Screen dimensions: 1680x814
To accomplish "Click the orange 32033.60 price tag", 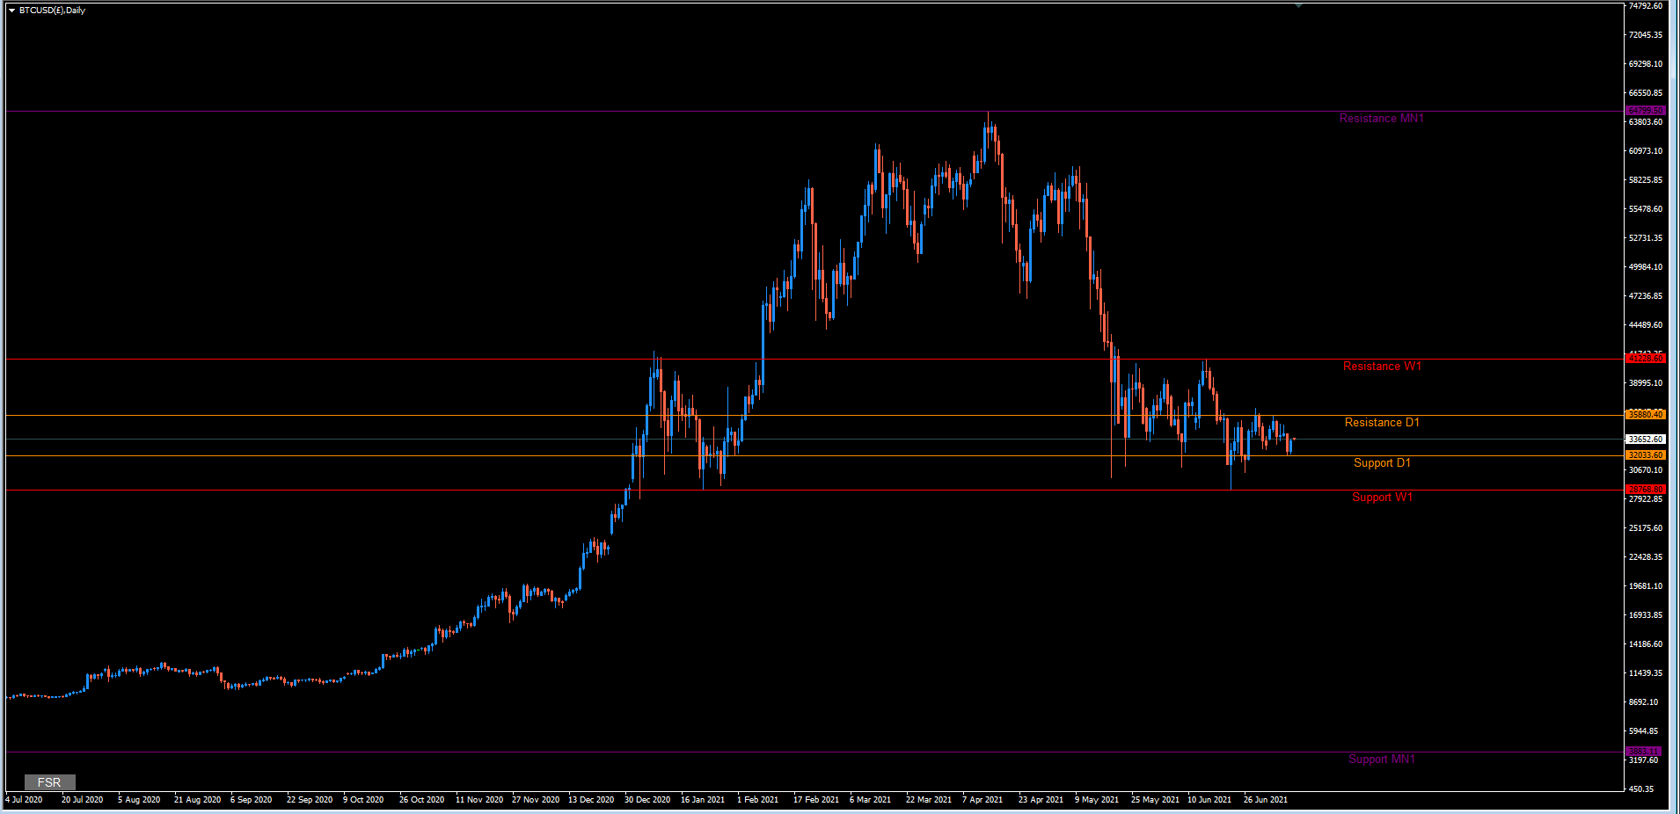I will [x=1645, y=455].
